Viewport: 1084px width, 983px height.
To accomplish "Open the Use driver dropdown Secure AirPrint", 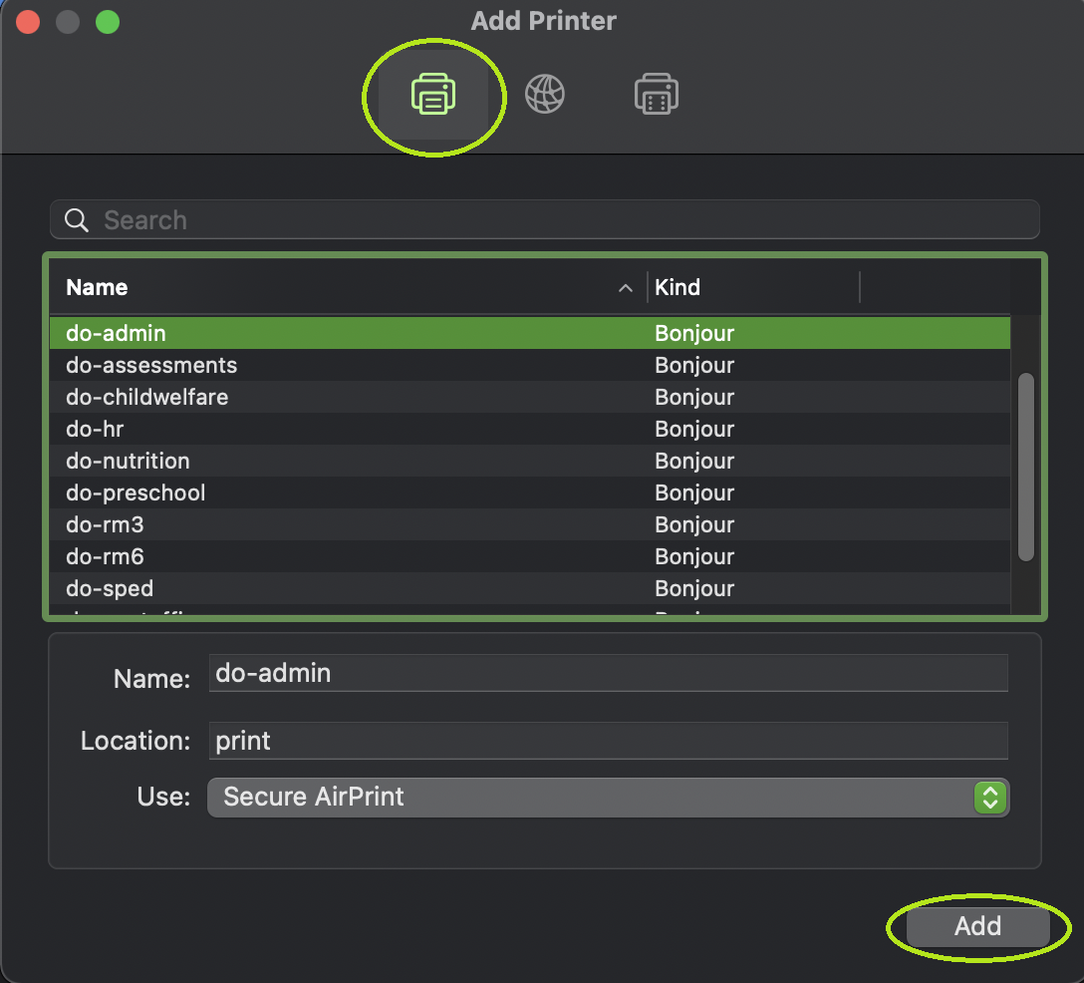I will click(x=609, y=797).
